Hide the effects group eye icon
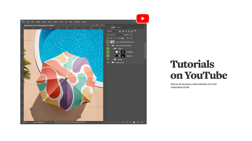 [108, 49]
